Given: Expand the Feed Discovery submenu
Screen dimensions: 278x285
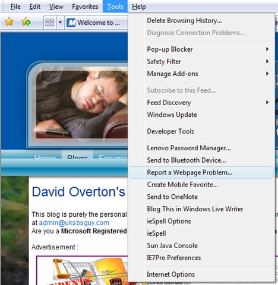Looking at the screenshot, I should point(201,103).
